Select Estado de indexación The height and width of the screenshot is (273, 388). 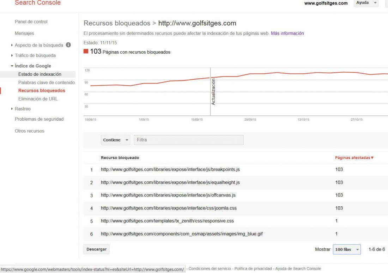click(40, 74)
